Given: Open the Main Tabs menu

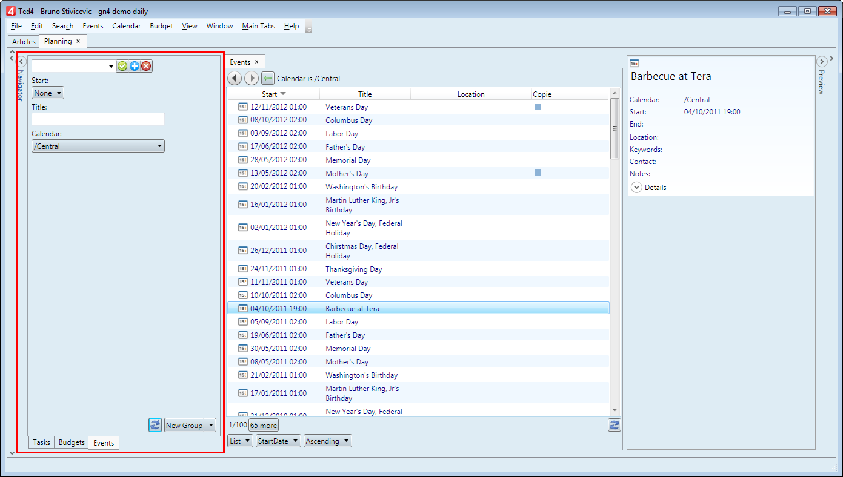Looking at the screenshot, I should point(258,26).
